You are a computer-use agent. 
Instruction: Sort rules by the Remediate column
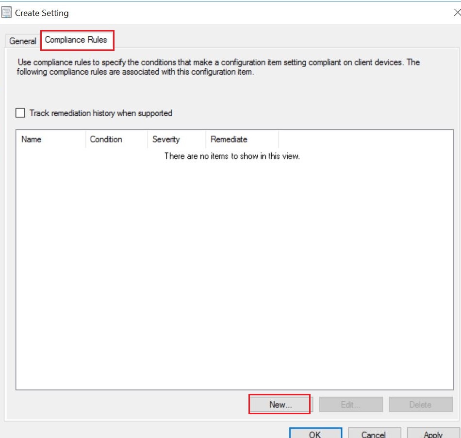tap(242, 139)
